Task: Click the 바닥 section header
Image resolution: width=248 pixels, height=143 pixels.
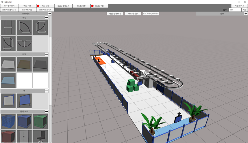Action: coord(24,54)
